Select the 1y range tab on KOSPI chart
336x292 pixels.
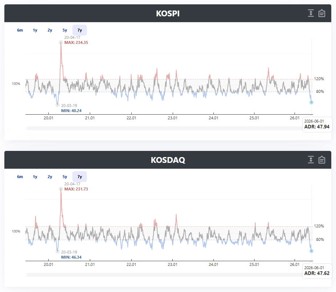click(x=35, y=30)
